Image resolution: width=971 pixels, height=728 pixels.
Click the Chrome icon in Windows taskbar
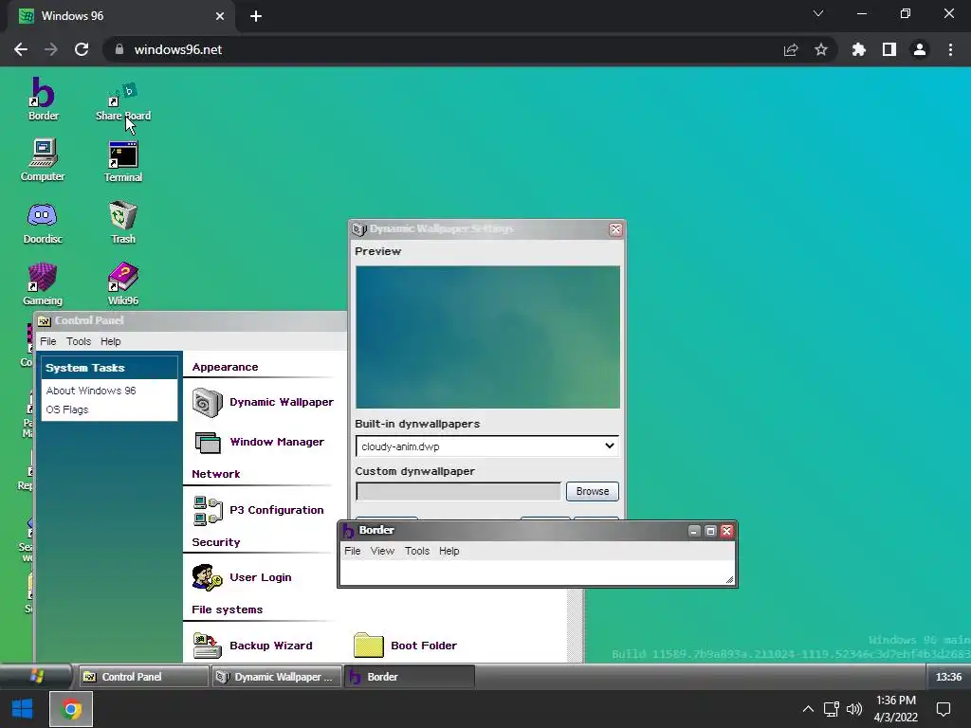[71, 709]
